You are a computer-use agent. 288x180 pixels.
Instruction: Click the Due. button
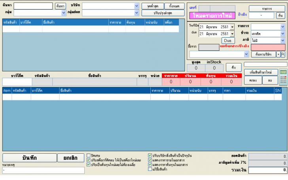point(228,40)
